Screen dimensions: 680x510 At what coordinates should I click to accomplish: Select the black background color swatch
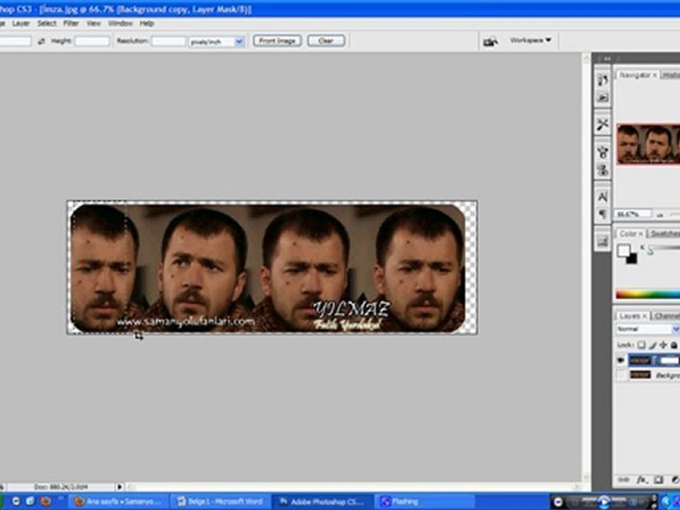pyautogui.click(x=631, y=259)
